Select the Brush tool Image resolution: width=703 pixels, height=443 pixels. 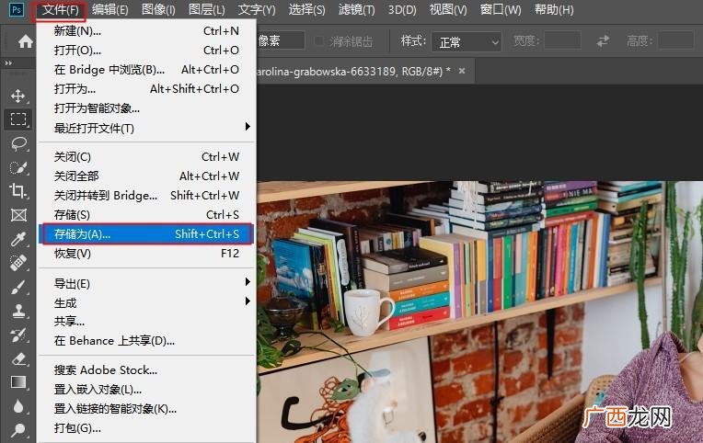click(x=18, y=287)
